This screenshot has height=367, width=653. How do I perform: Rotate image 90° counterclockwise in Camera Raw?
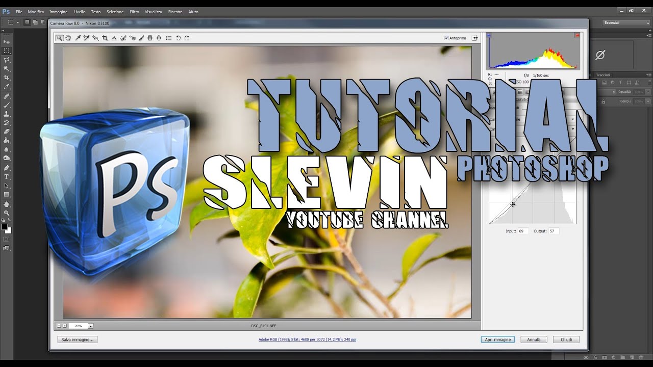[178, 38]
